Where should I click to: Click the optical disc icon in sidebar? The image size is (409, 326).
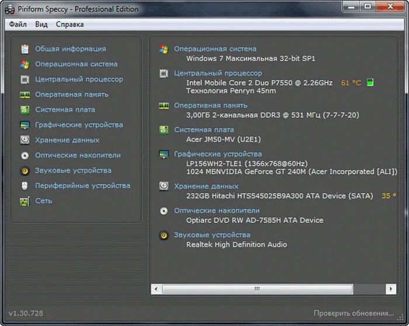[x=25, y=156]
